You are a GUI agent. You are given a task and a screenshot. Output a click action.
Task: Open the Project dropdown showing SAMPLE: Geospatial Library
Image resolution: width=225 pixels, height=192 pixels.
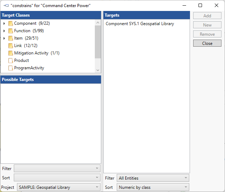(58, 187)
